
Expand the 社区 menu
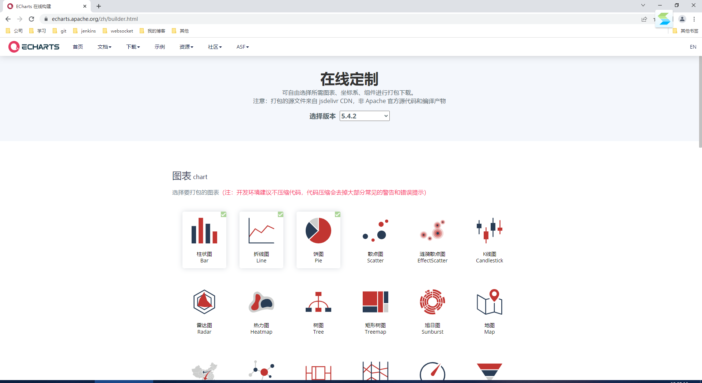click(215, 47)
